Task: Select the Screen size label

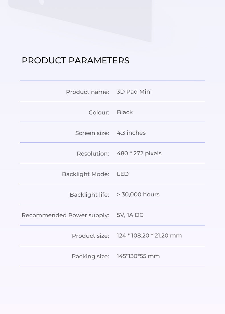Action: 92,133
